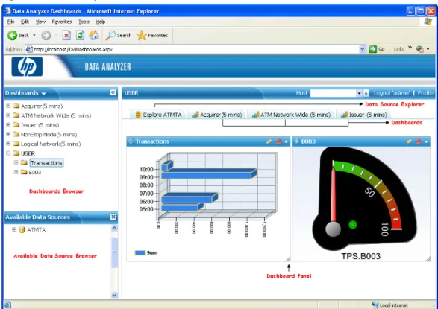Click the green Go button
Screen dimensions: 438x309
(377, 49)
